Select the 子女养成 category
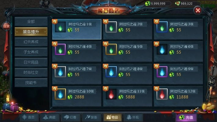Image resolution: width=217 pixels, height=122 pixels. click(31, 52)
